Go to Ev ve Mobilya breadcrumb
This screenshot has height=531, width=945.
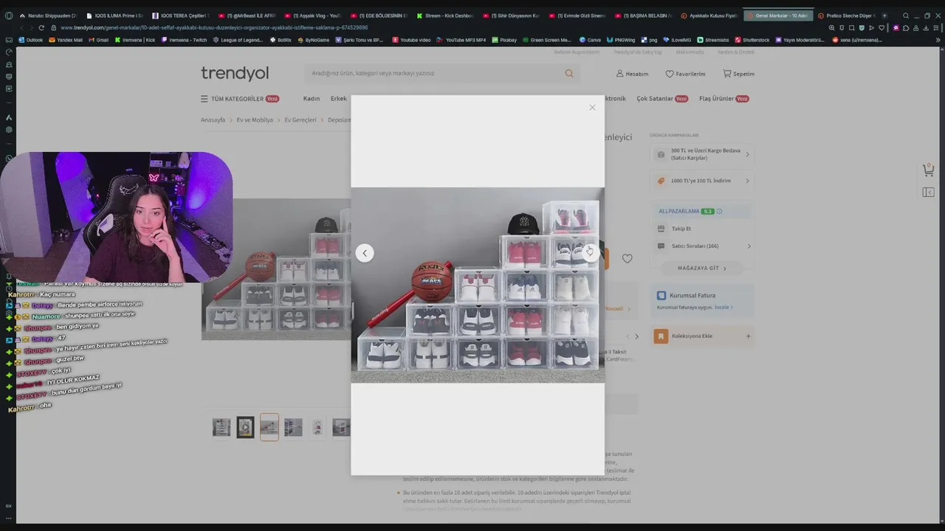pyautogui.click(x=255, y=119)
